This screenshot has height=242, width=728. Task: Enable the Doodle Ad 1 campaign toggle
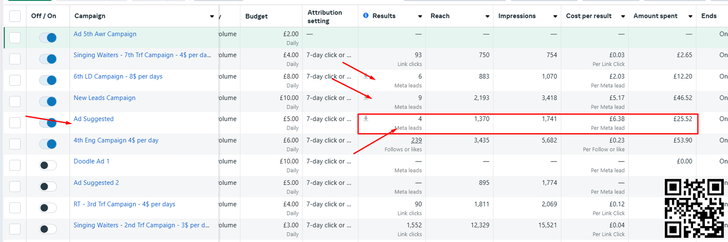(48, 165)
